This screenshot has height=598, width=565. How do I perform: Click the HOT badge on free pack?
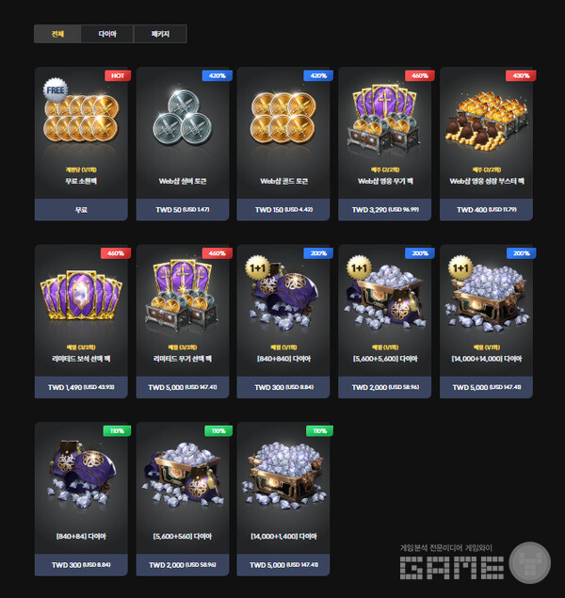[118, 75]
